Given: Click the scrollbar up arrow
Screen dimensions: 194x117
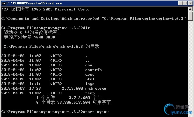Looking at the screenshot, I should point(190,9).
